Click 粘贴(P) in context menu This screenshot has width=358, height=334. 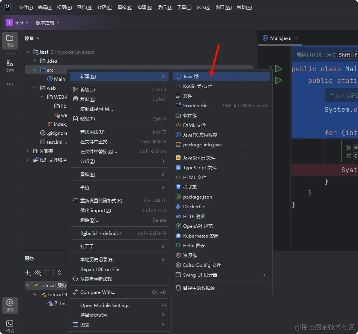pyautogui.click(x=119, y=119)
